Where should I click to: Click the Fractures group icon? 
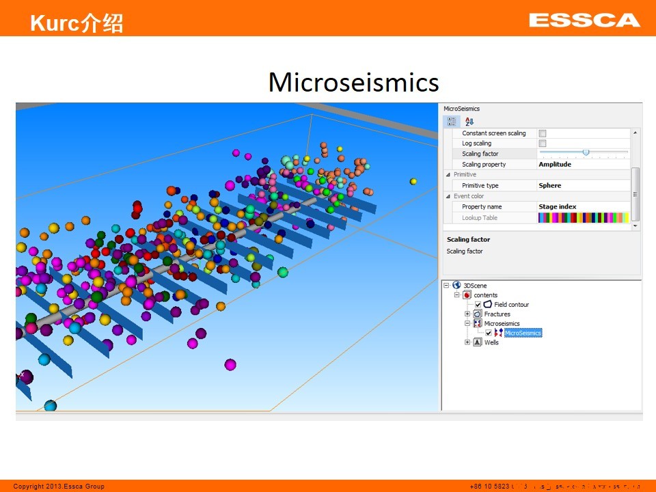[478, 314]
